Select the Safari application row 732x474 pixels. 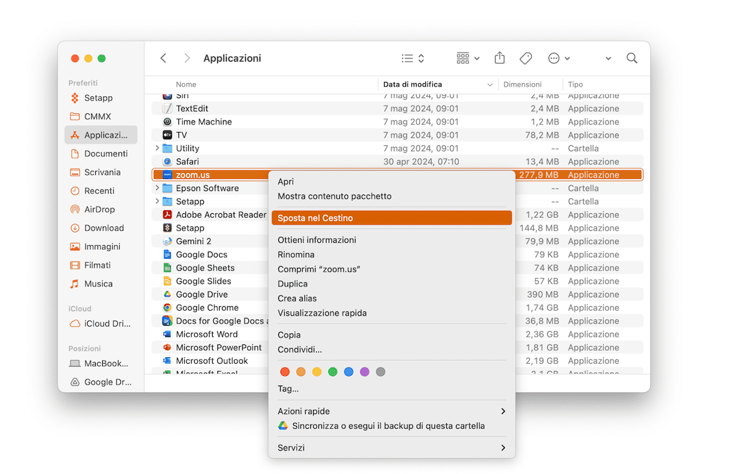point(397,161)
